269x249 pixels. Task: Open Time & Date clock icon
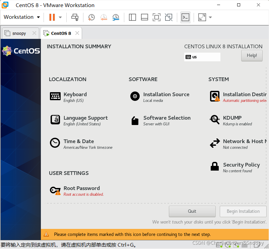coord(55,143)
